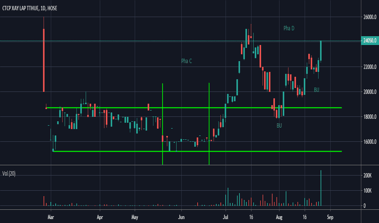379x223 pixels.
Task: Select the lower green horizontal support line
Action: (197, 151)
